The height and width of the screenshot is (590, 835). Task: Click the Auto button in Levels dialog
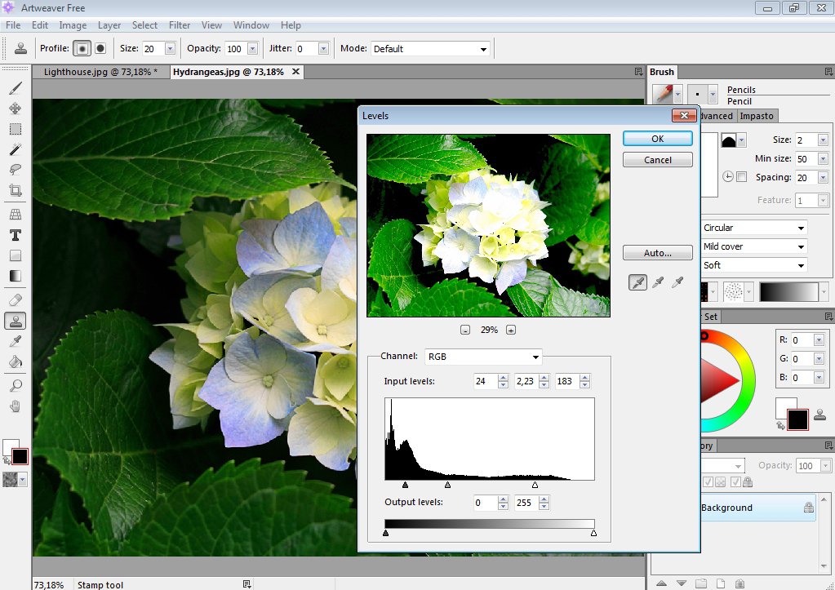point(657,252)
